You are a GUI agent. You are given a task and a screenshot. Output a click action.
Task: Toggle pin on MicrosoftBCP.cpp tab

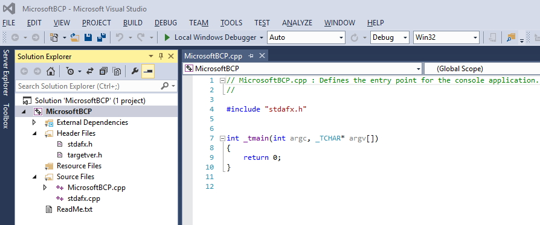(x=251, y=56)
